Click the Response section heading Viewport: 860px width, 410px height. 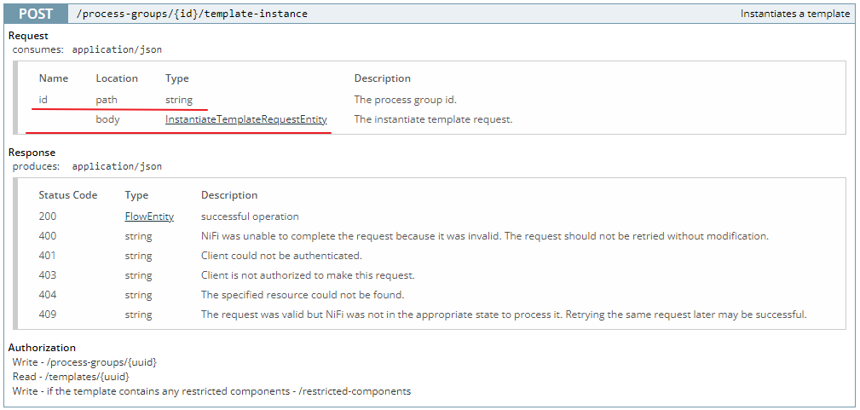pyautogui.click(x=32, y=153)
